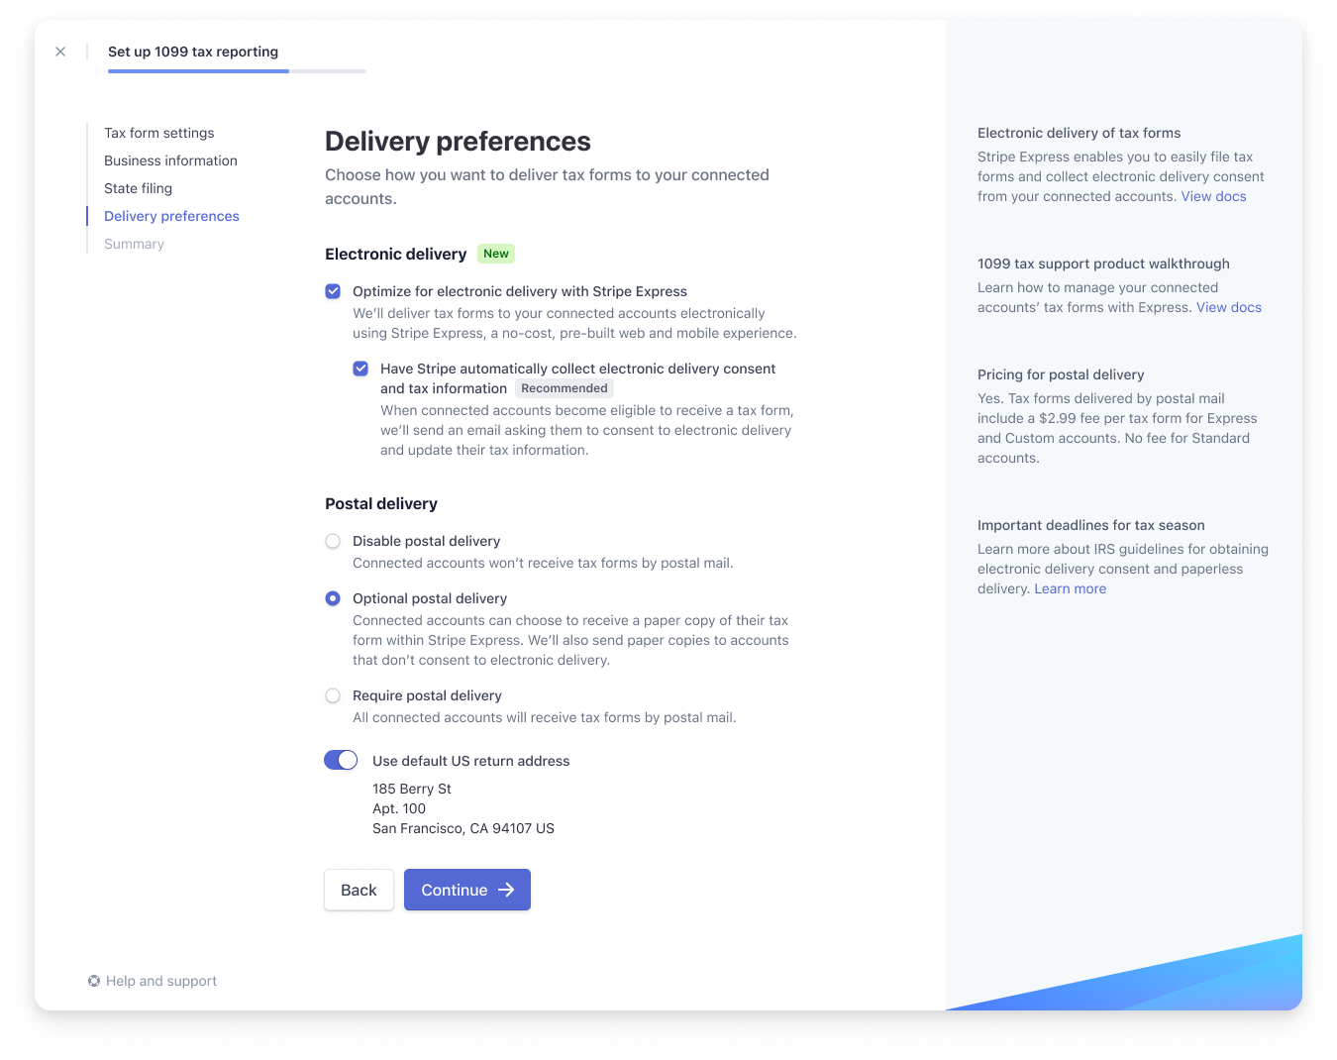Click the Electronic delivery section heading
This screenshot has height=1060, width=1337.
point(395,254)
